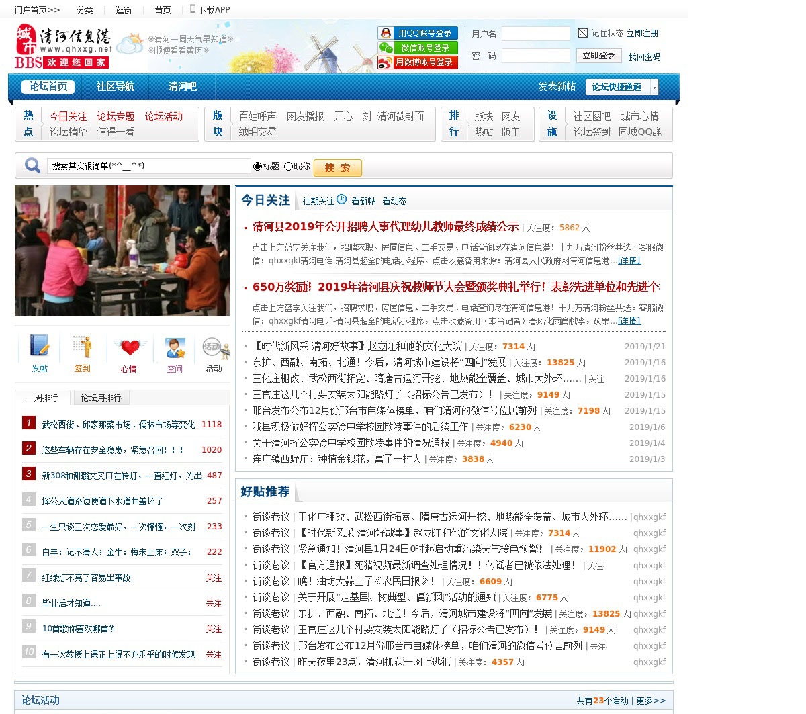
Task: Click the 用户名 username input field
Action: click(535, 34)
